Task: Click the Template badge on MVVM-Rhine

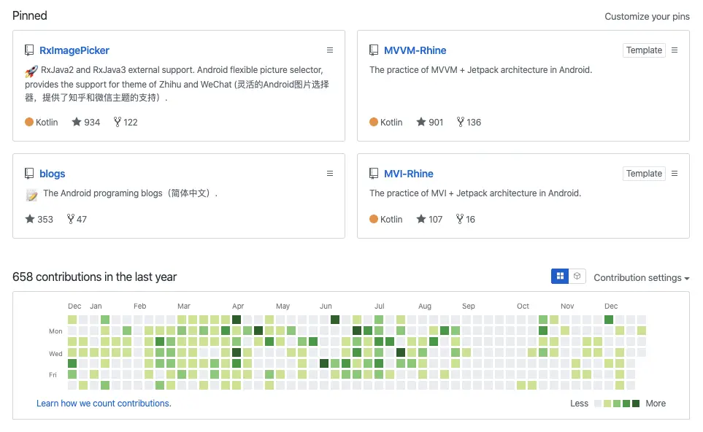Action: 644,50
